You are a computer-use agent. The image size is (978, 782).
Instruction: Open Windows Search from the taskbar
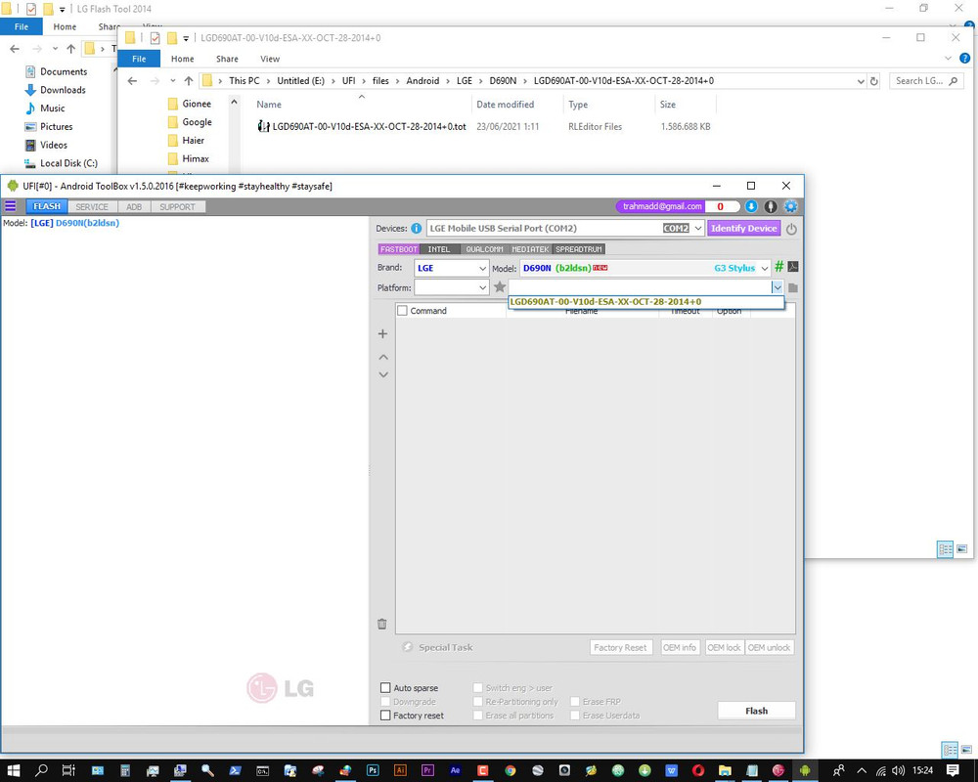(41, 770)
